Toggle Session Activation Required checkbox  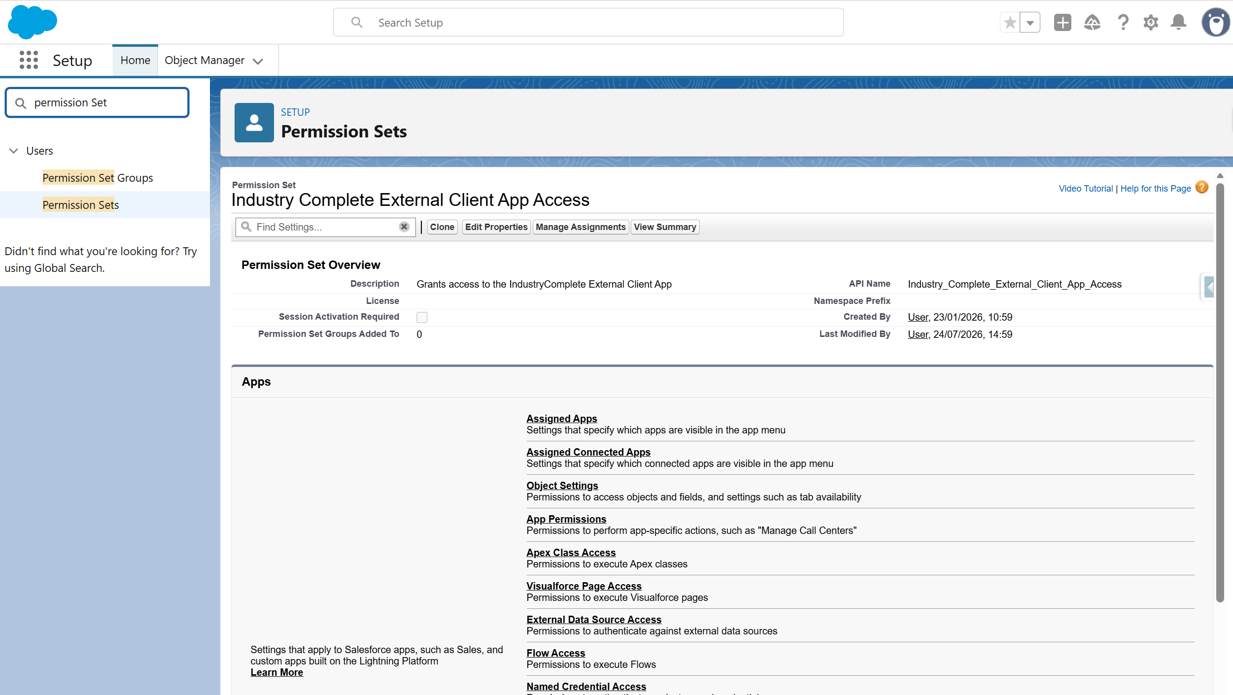point(422,317)
